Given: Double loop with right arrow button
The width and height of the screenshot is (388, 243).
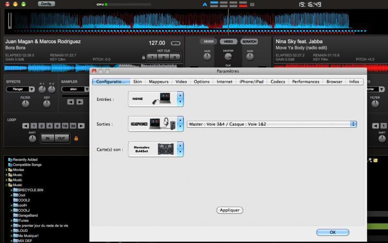Looking at the screenshot, I should pyautogui.click(x=81, y=126).
